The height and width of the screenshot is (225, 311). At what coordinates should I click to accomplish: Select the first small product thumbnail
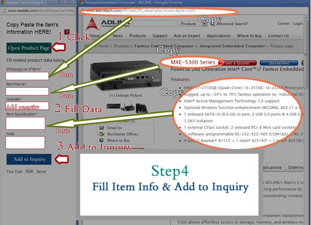click(114, 106)
